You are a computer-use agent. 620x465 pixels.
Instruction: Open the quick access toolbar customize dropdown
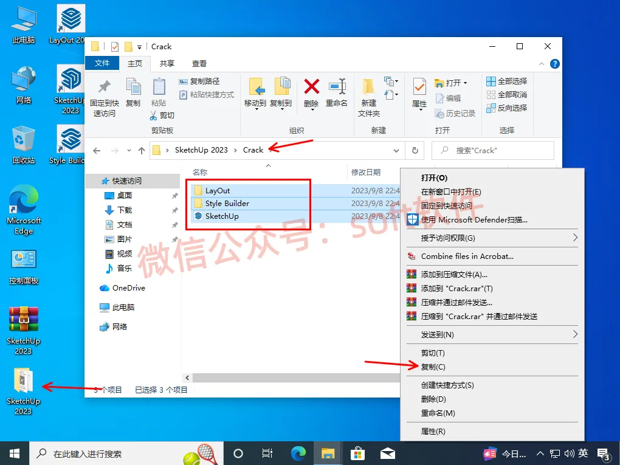[x=140, y=47]
